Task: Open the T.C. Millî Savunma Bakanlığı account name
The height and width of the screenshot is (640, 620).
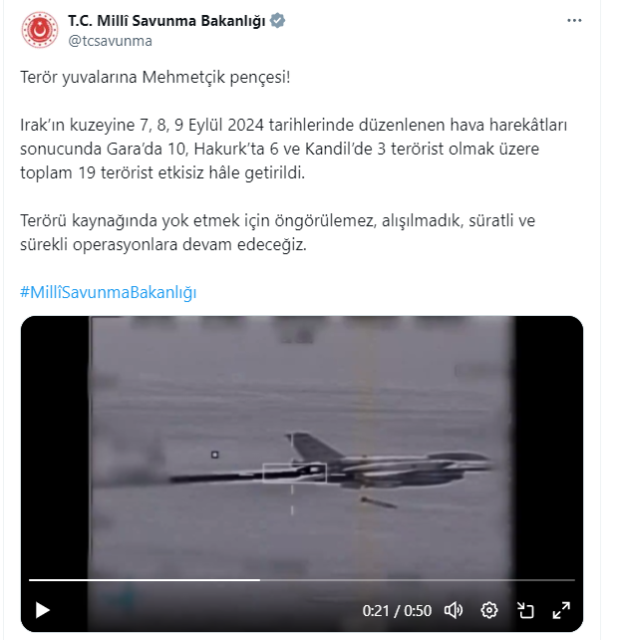Action: pos(166,21)
